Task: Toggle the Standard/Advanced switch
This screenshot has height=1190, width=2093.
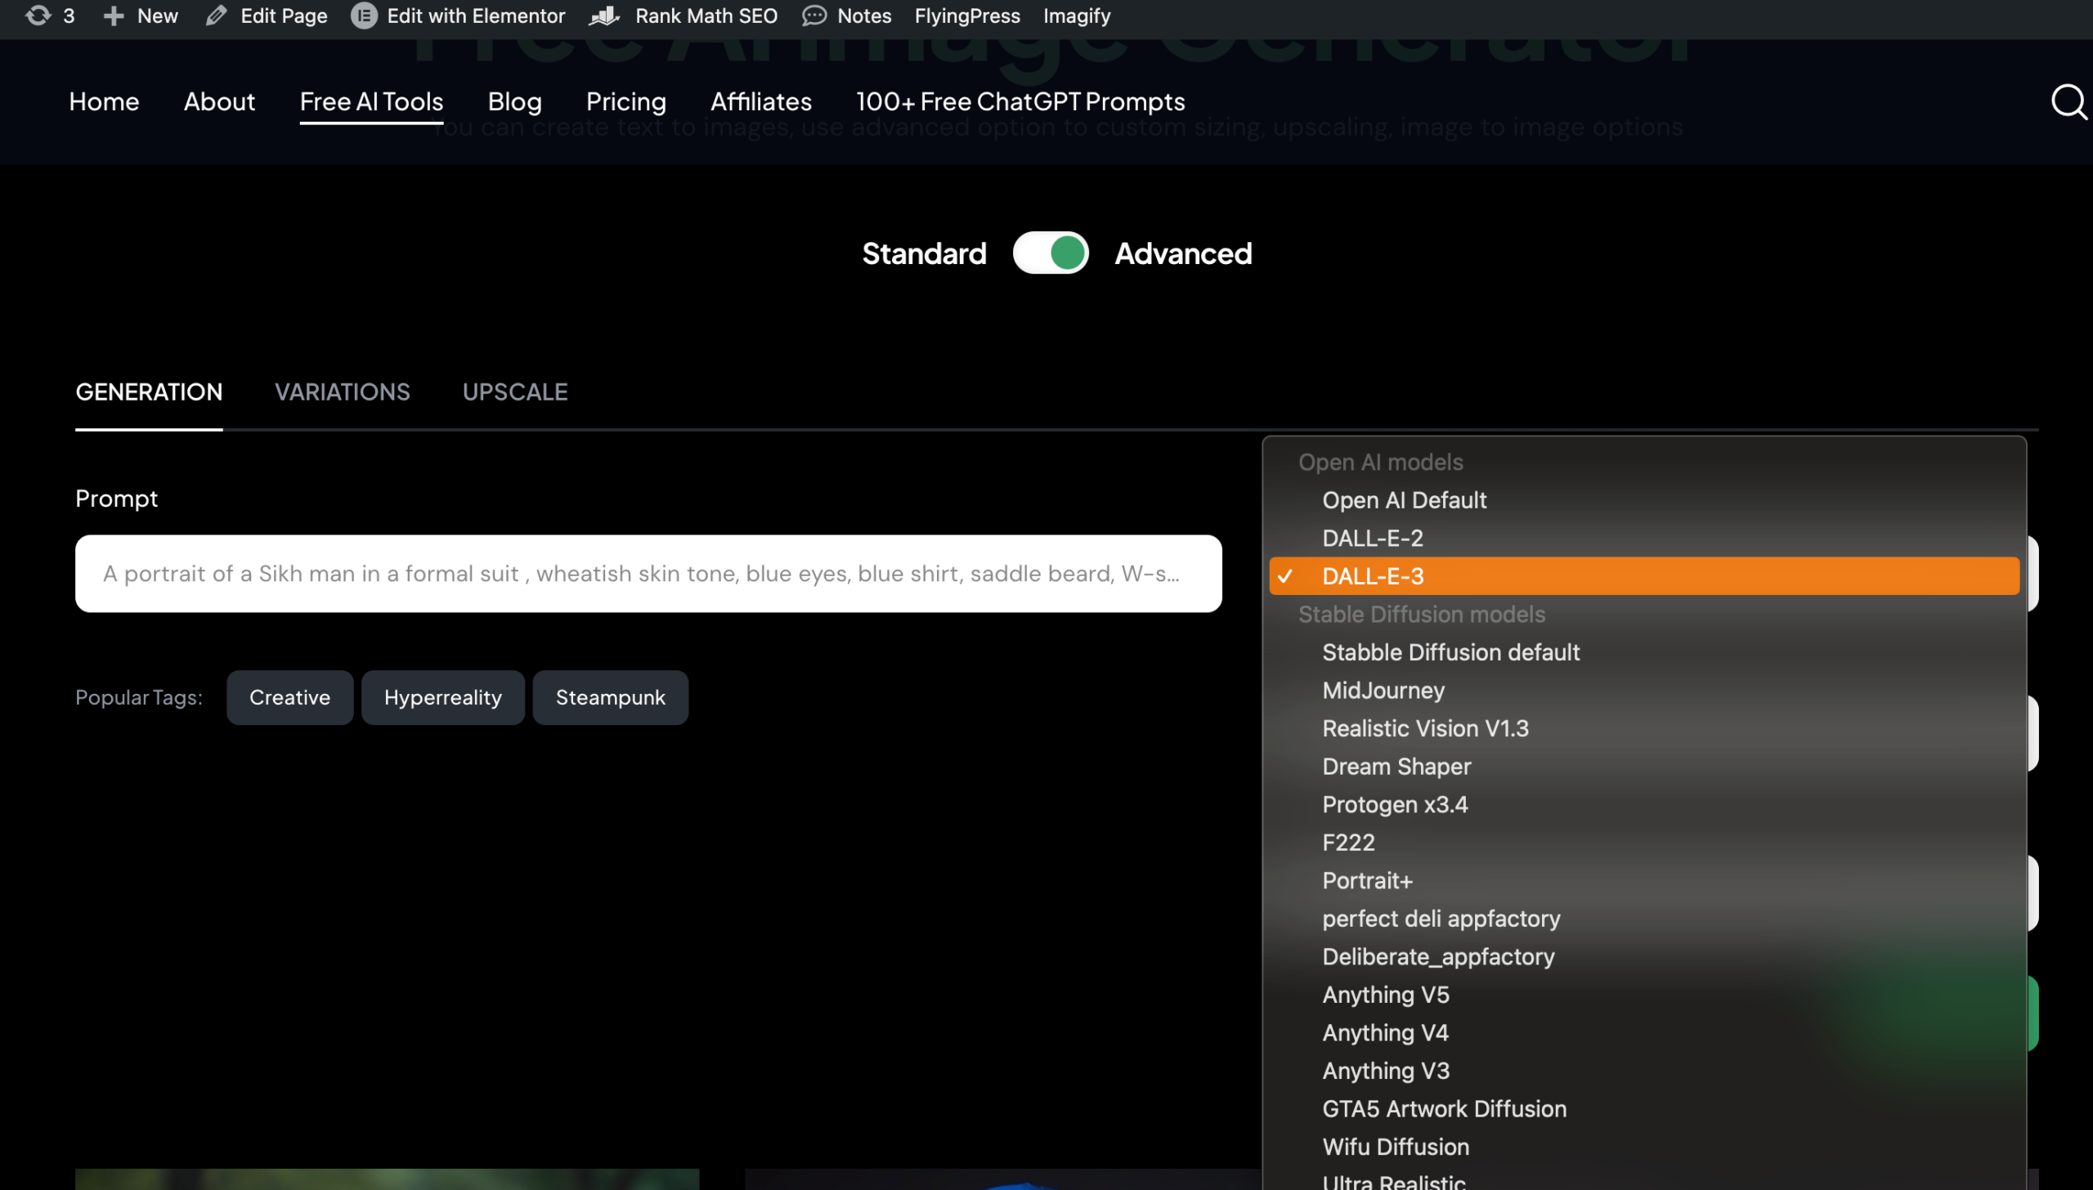Action: pos(1050,253)
